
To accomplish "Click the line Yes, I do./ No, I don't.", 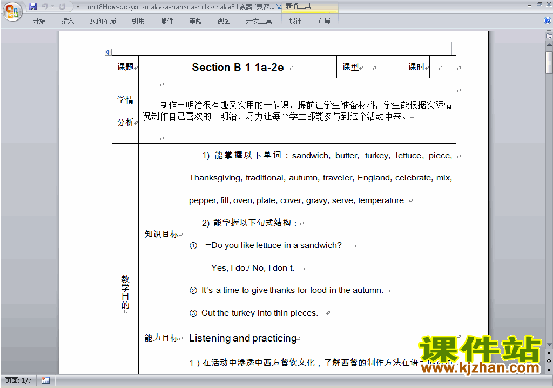I will click(x=249, y=267).
